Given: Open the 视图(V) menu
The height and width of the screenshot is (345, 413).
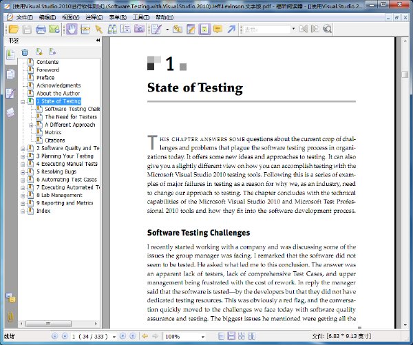Looking at the screenshot, I should point(71,17).
